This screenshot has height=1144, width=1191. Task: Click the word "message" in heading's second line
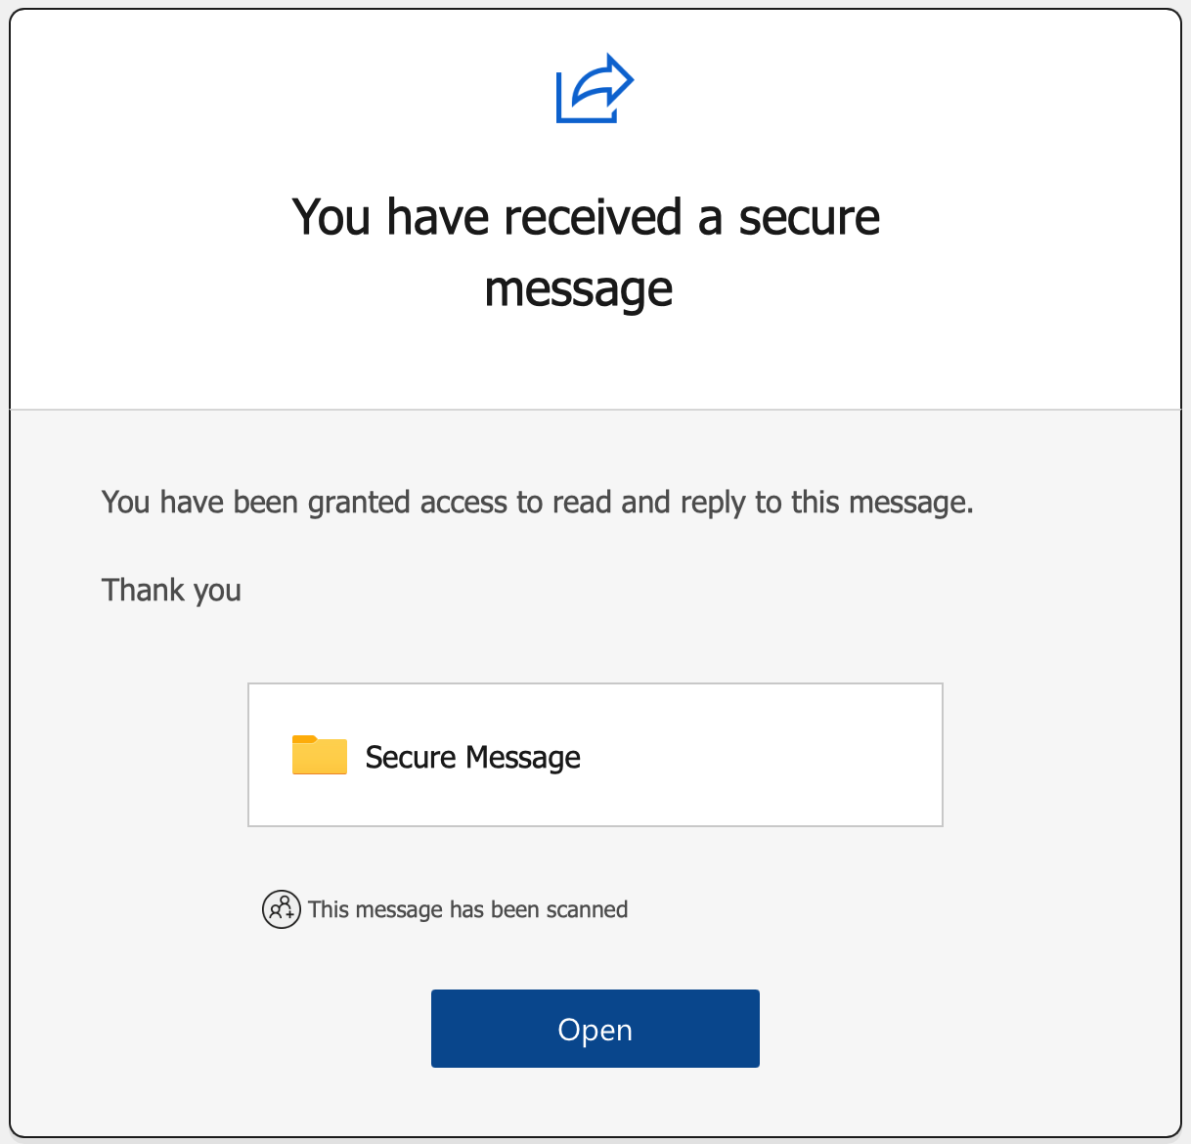(579, 290)
